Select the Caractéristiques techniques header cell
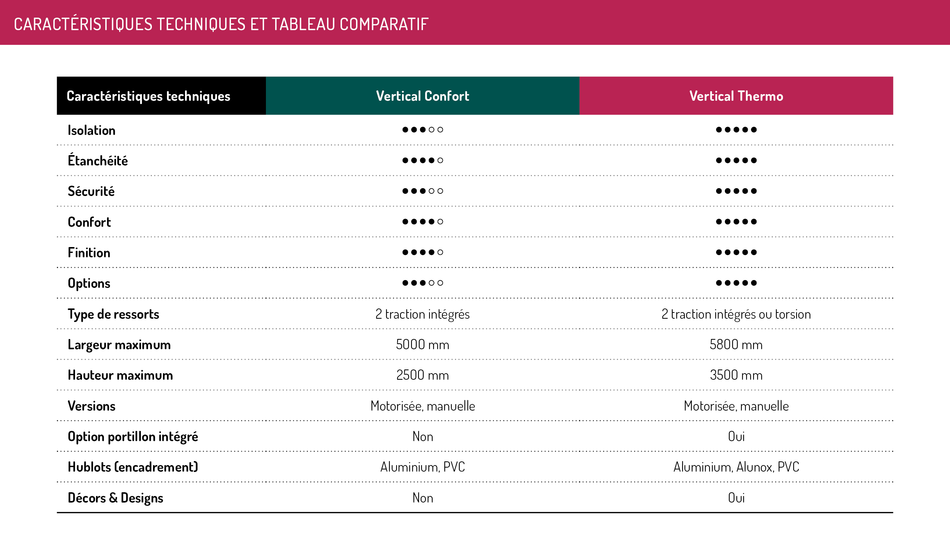Screen dimensions: 950x536 point(161,96)
